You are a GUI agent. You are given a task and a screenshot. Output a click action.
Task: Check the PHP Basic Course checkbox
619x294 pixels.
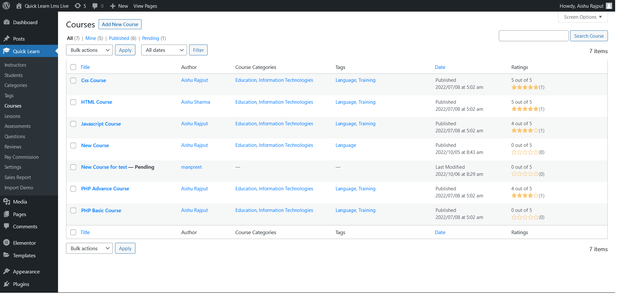click(x=73, y=211)
